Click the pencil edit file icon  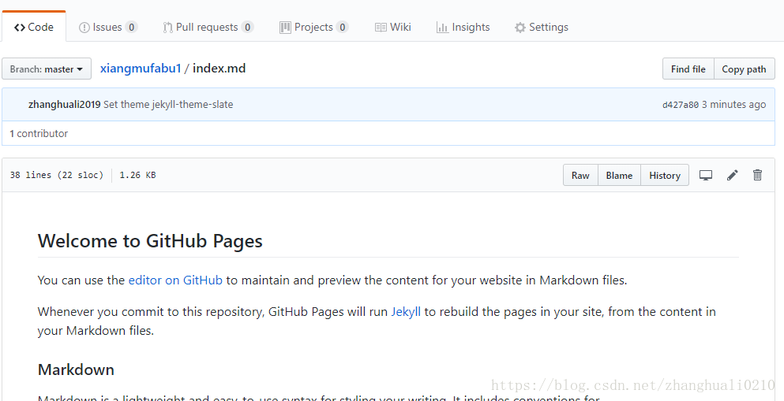click(732, 175)
